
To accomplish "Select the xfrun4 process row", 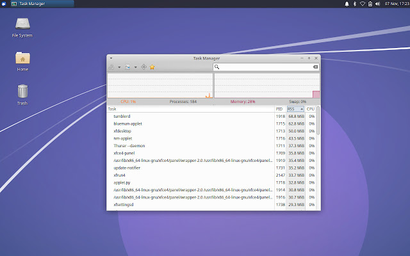I will 211,175.
